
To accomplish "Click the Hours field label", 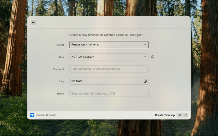I will pyautogui.click(x=60, y=93).
